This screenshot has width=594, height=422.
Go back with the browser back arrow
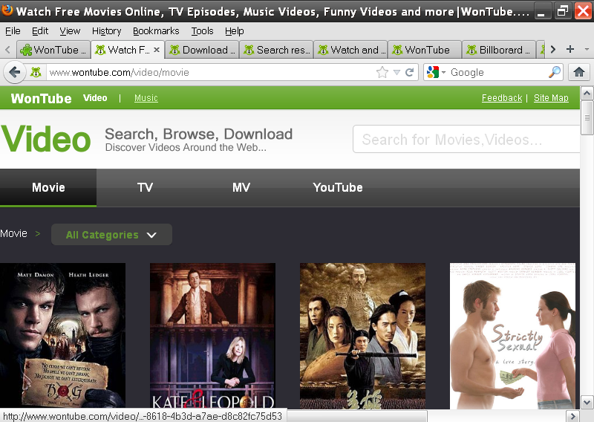(15, 72)
